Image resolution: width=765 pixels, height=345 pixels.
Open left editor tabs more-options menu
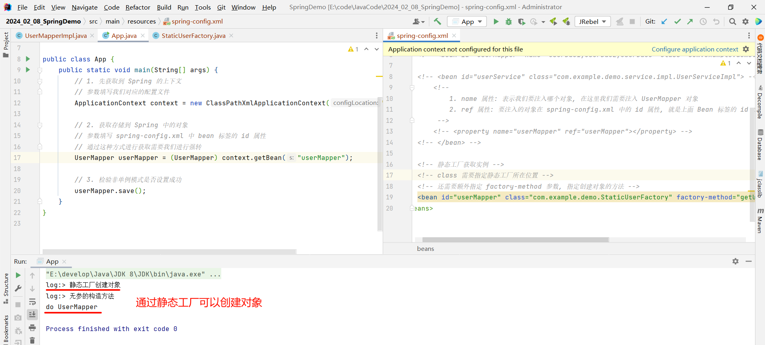point(376,35)
